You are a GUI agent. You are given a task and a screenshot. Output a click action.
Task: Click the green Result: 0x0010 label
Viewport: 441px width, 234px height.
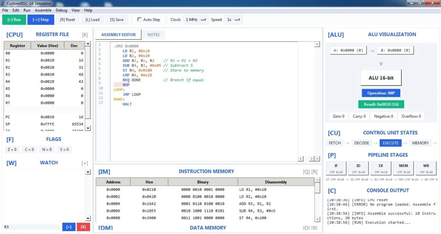point(381,105)
